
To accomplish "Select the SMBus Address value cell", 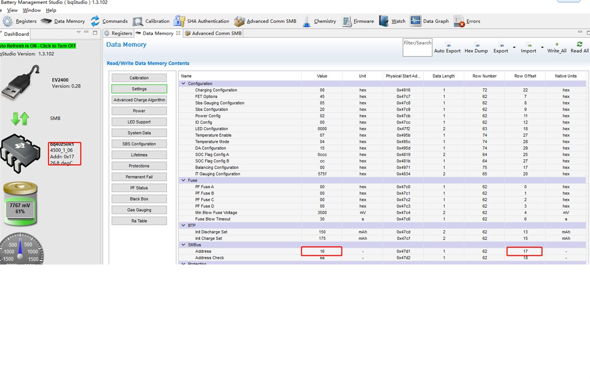I will 322,251.
